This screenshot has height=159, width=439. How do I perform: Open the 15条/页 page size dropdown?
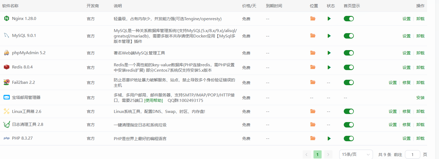(356, 154)
